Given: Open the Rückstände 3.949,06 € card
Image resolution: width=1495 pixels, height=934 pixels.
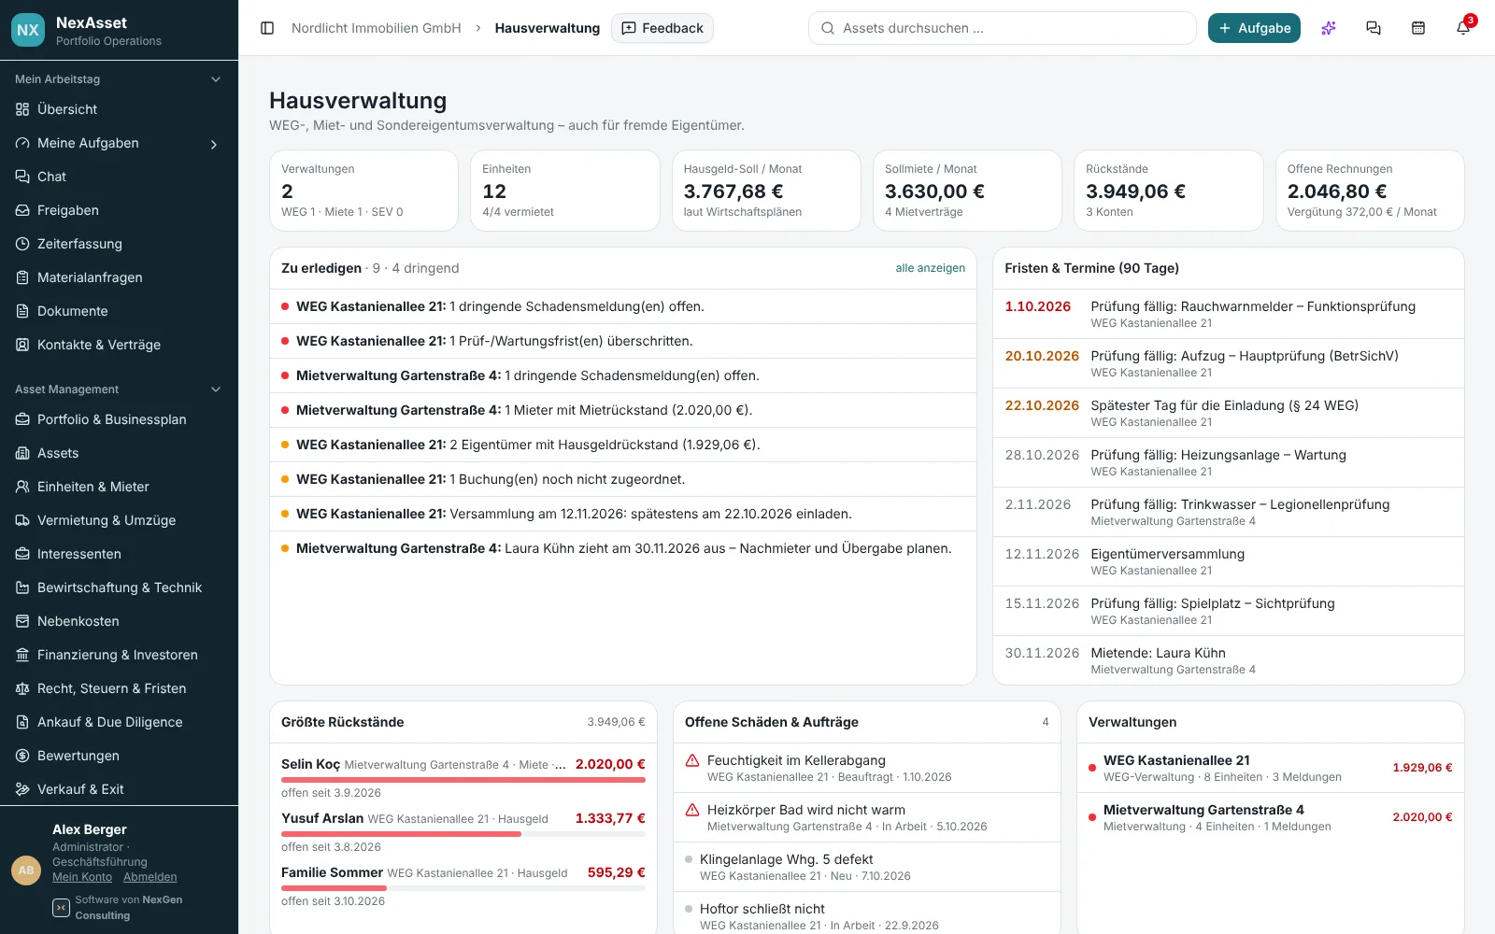Looking at the screenshot, I should click(x=1168, y=191).
